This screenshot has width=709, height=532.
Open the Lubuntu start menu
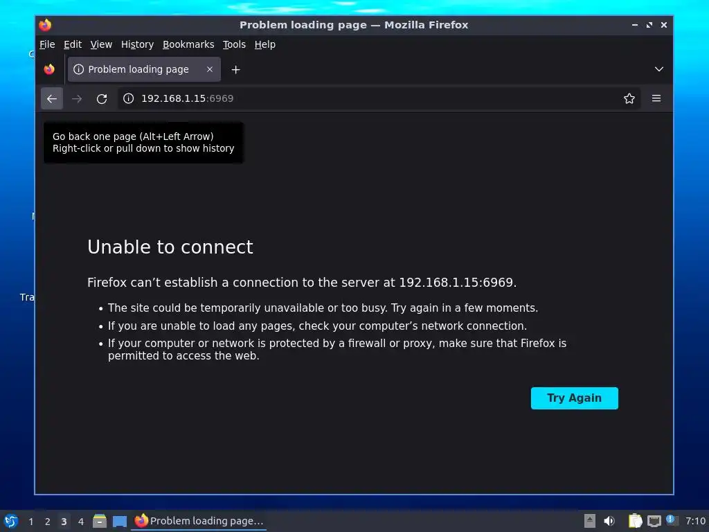(x=11, y=521)
